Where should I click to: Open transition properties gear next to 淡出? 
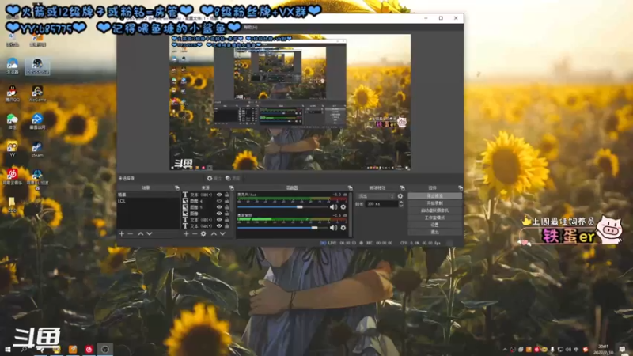tap(400, 196)
